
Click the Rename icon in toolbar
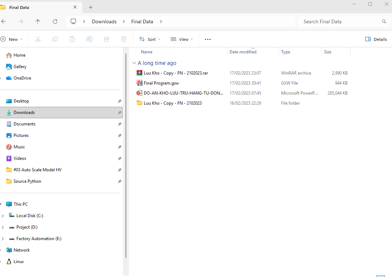tap(89, 39)
